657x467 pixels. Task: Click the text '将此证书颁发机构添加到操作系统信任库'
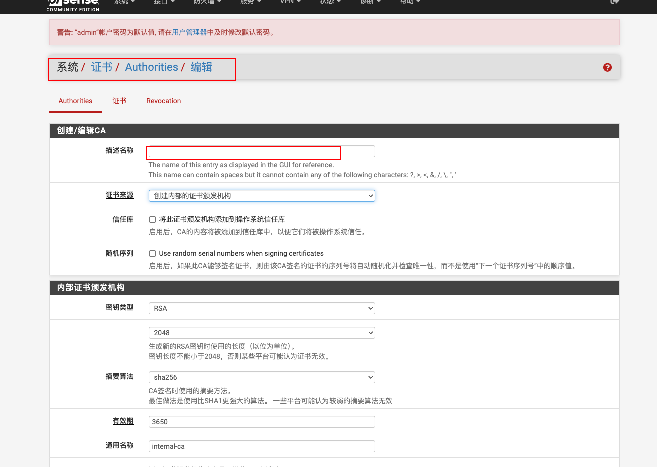tap(222, 219)
